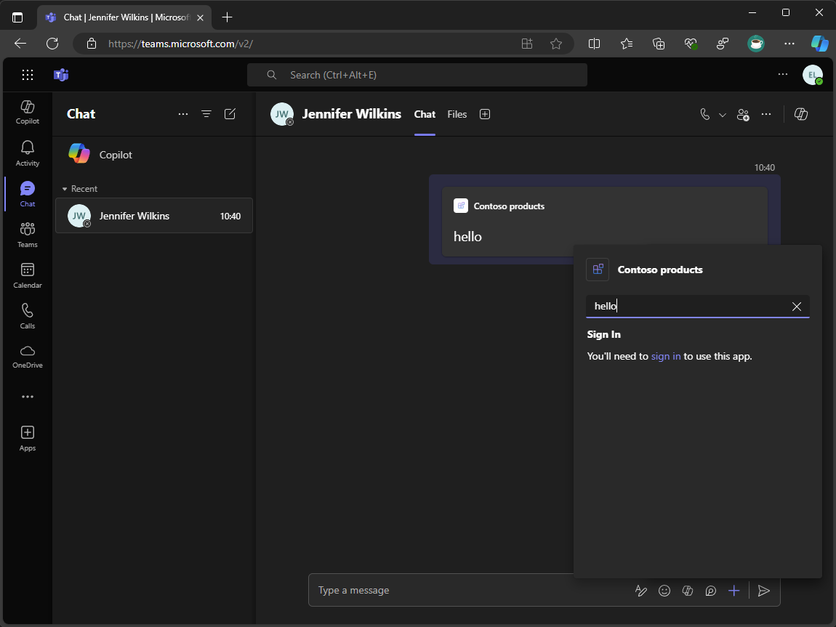This screenshot has width=836, height=627.
Task: Filter the chat list
Action: pos(206,114)
